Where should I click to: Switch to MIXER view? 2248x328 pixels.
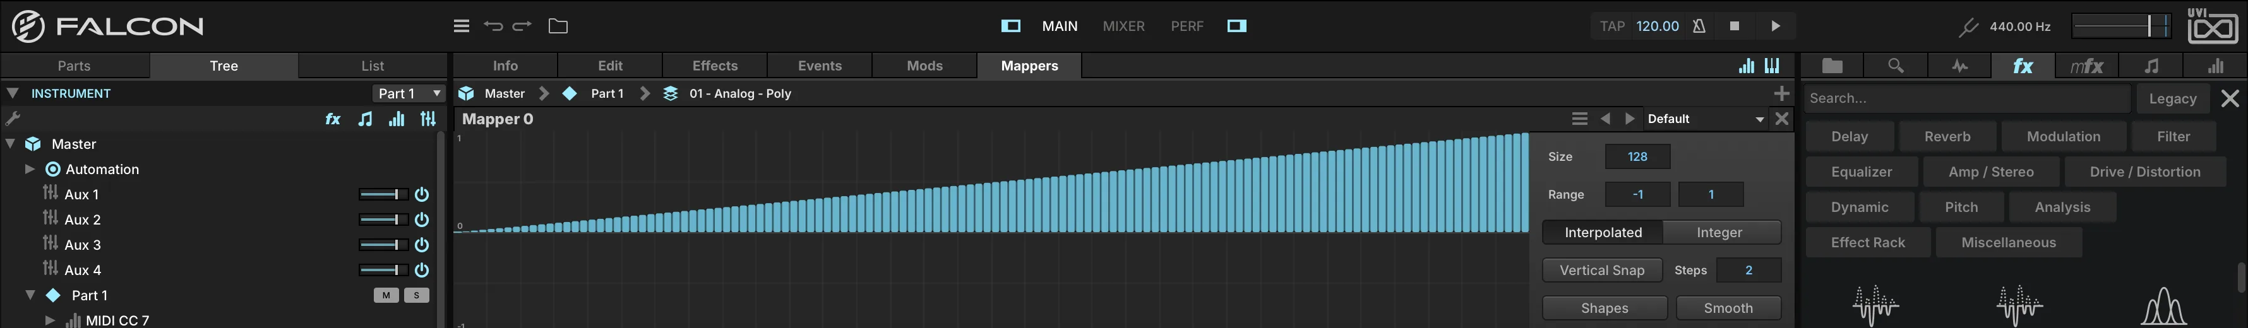tap(1123, 26)
